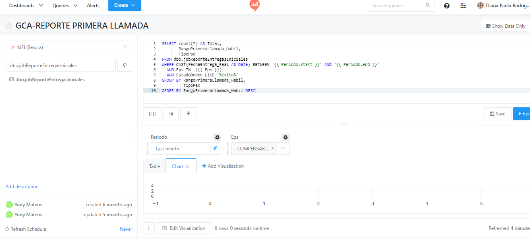Open the Create dropdown button
The image size is (530, 238).
(125, 5)
